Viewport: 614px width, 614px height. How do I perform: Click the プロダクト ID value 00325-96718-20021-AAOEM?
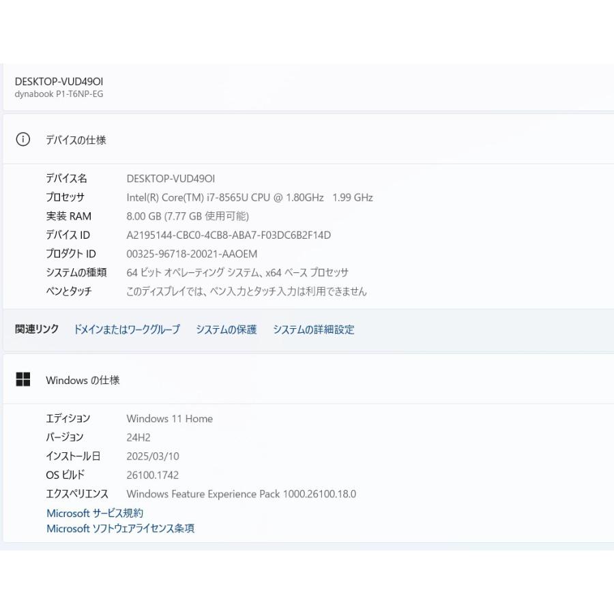click(192, 254)
